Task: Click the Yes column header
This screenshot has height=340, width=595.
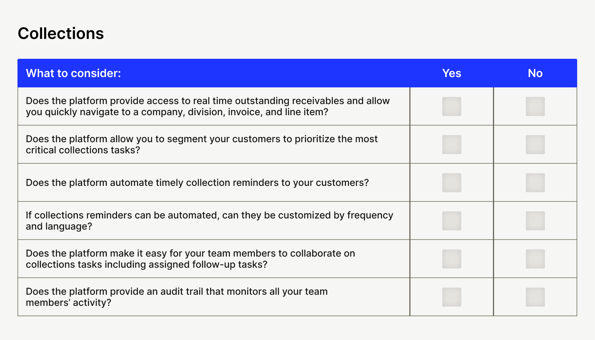Action: (x=452, y=73)
